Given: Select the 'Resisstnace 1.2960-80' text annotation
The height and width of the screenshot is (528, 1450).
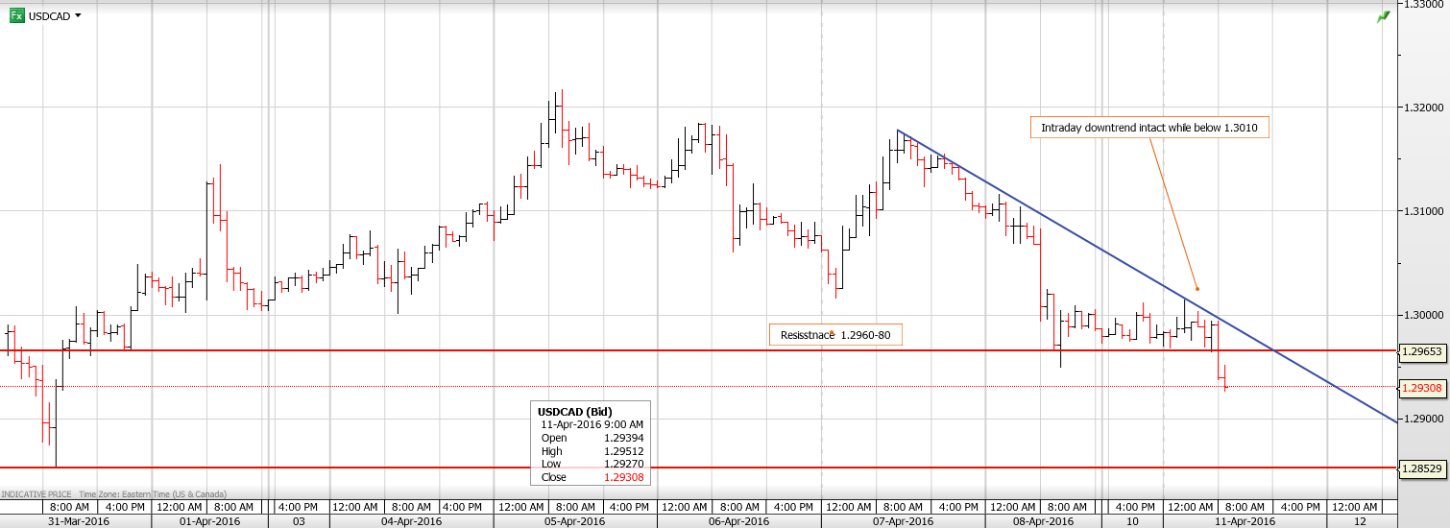Looking at the screenshot, I should click(x=835, y=335).
